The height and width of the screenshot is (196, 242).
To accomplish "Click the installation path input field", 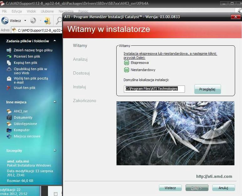I will coord(154,89).
